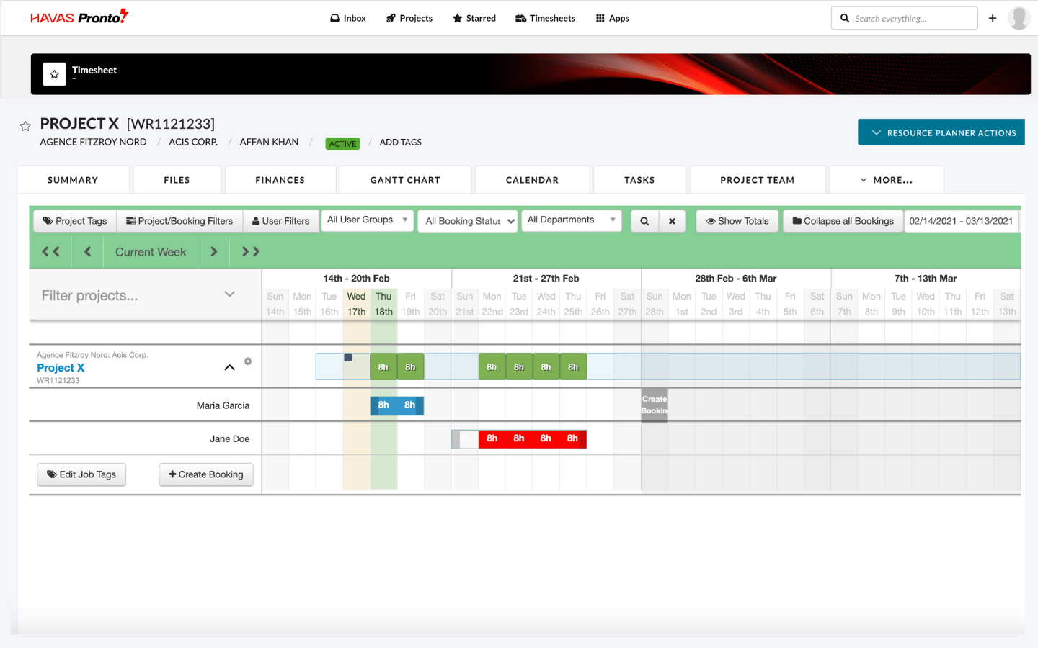Switch to the Files tab

click(x=177, y=180)
